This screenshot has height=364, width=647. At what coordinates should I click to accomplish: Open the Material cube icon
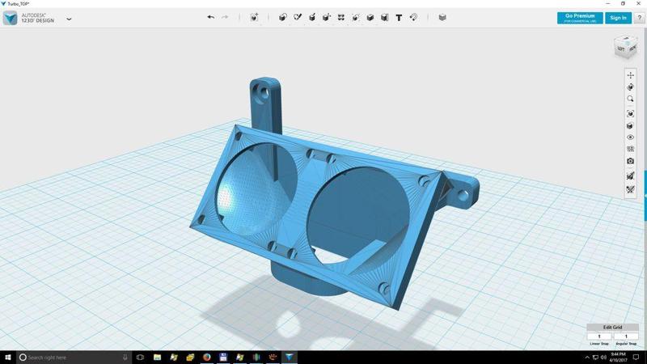(442, 17)
